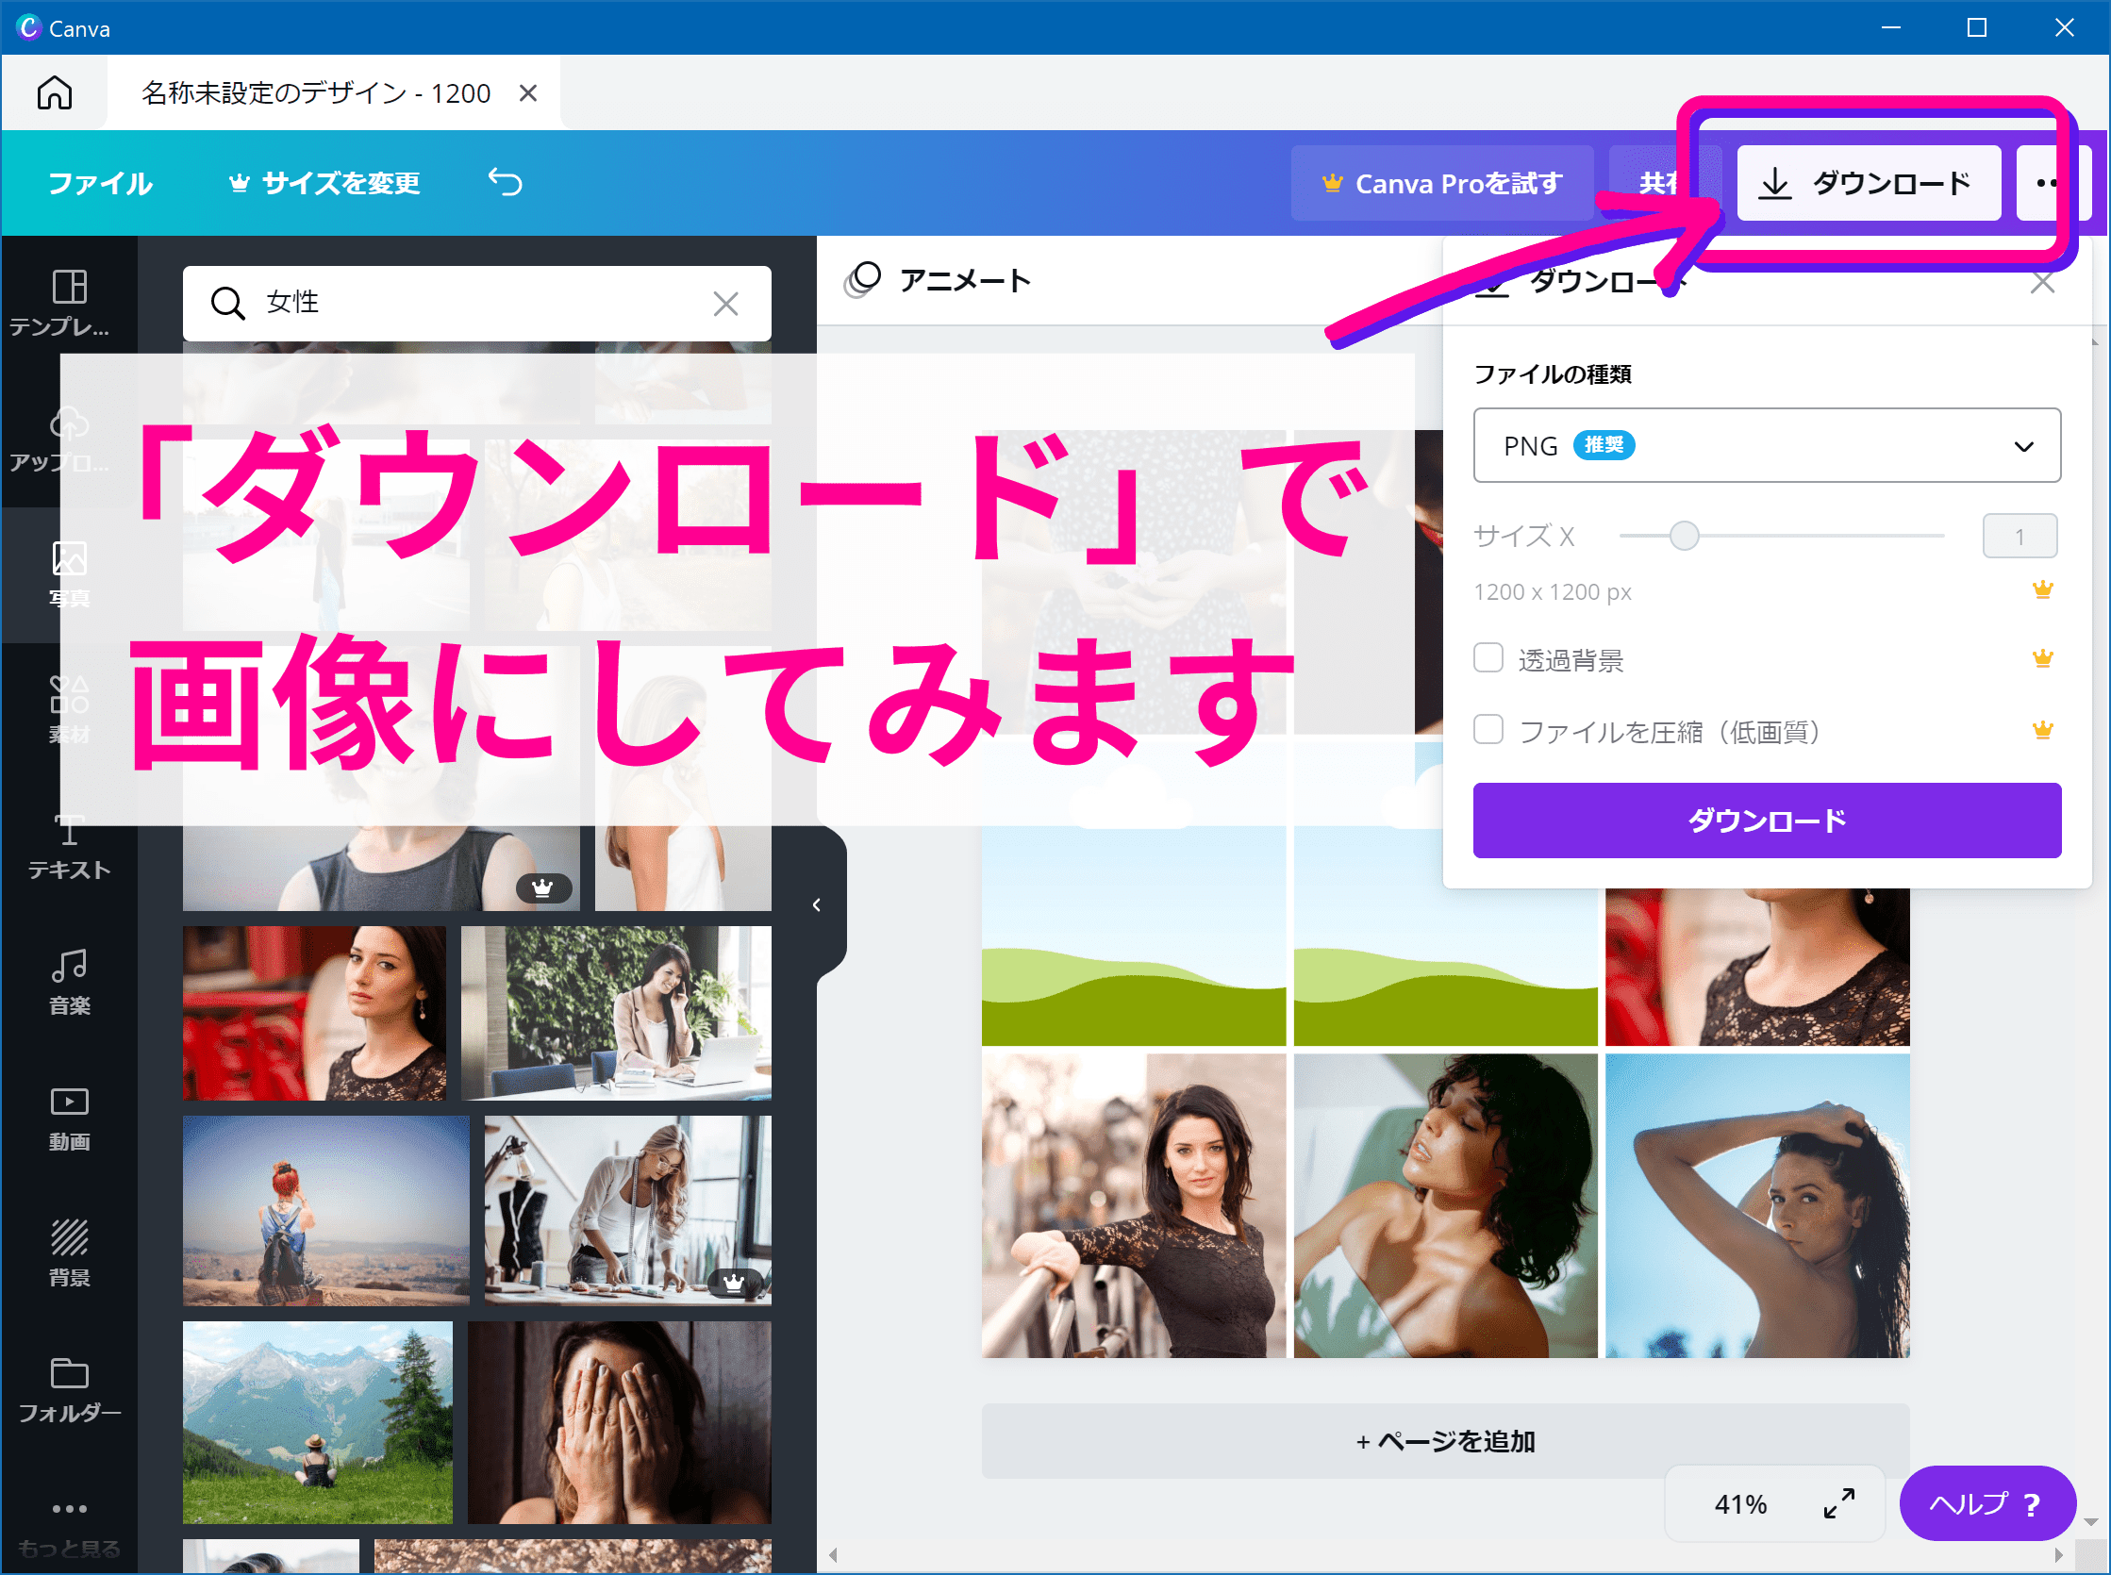
Task: Open the 41% zoom level control
Action: coord(1741,1504)
